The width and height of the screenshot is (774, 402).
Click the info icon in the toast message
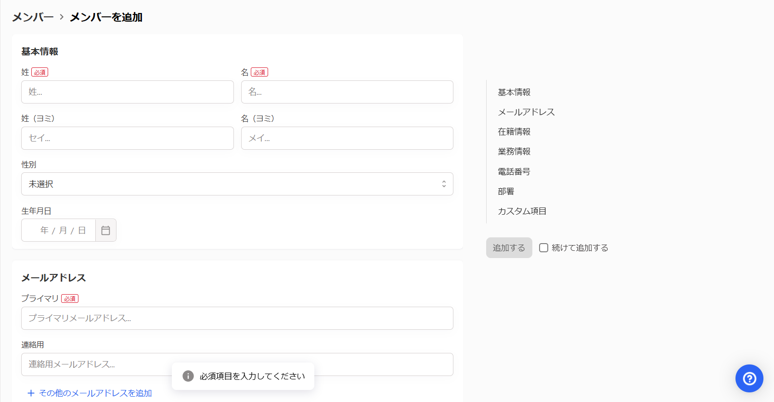point(188,376)
